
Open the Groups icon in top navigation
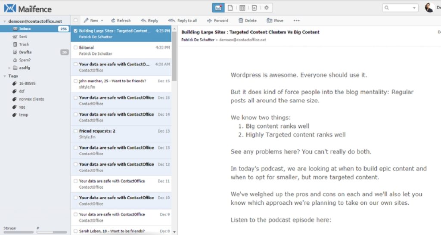coord(267,8)
